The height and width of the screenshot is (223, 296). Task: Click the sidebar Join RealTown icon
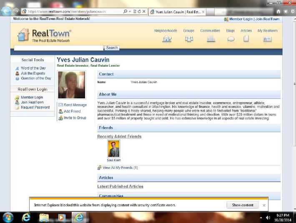(x=17, y=103)
